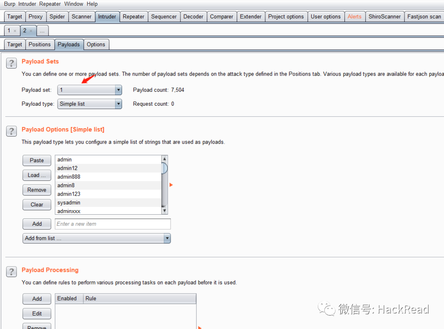Open Intruder Target sub-tab
The height and width of the screenshot is (329, 444).
tap(15, 44)
